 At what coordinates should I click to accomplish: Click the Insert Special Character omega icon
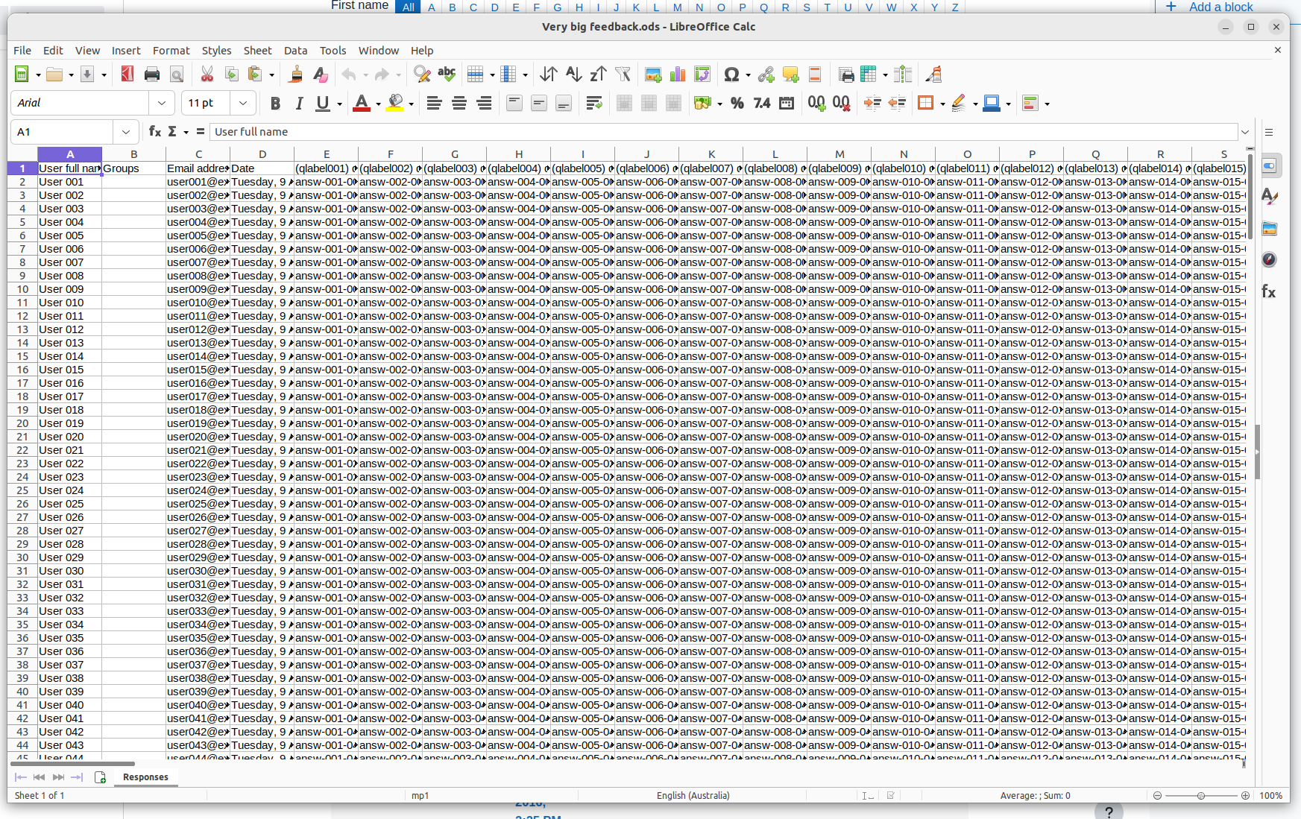731,75
